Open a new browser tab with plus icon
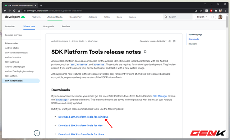This screenshot has height=140, width=230. click(x=41, y=6)
